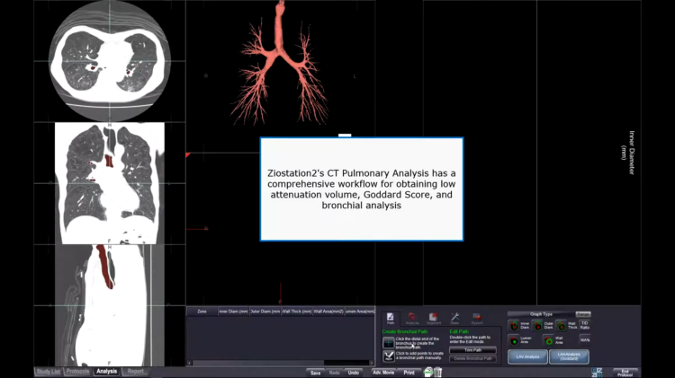
Task: Click the printer report icon next to Print
Action: (x=427, y=372)
